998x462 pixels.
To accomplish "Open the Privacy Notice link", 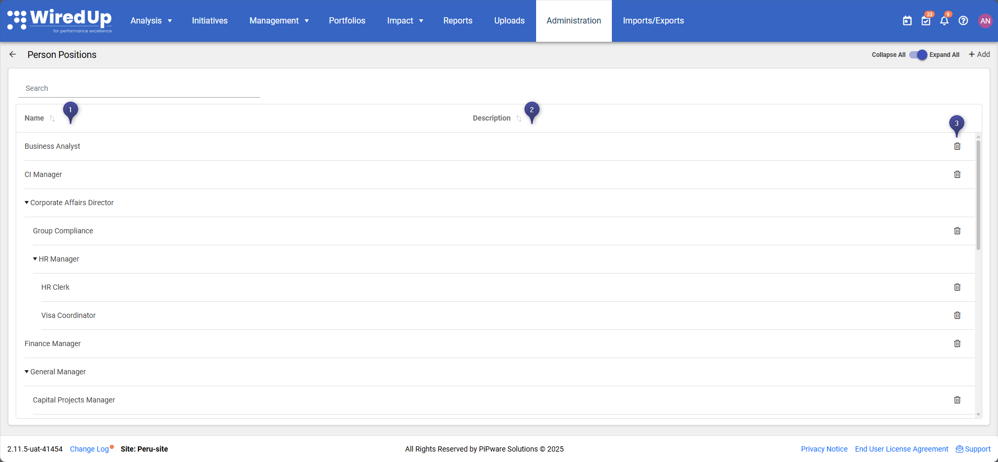I will click(x=824, y=449).
